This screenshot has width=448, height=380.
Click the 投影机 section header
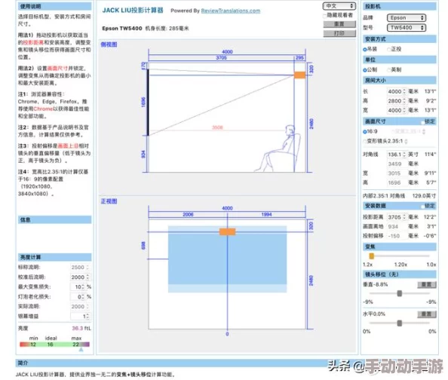pos(400,6)
